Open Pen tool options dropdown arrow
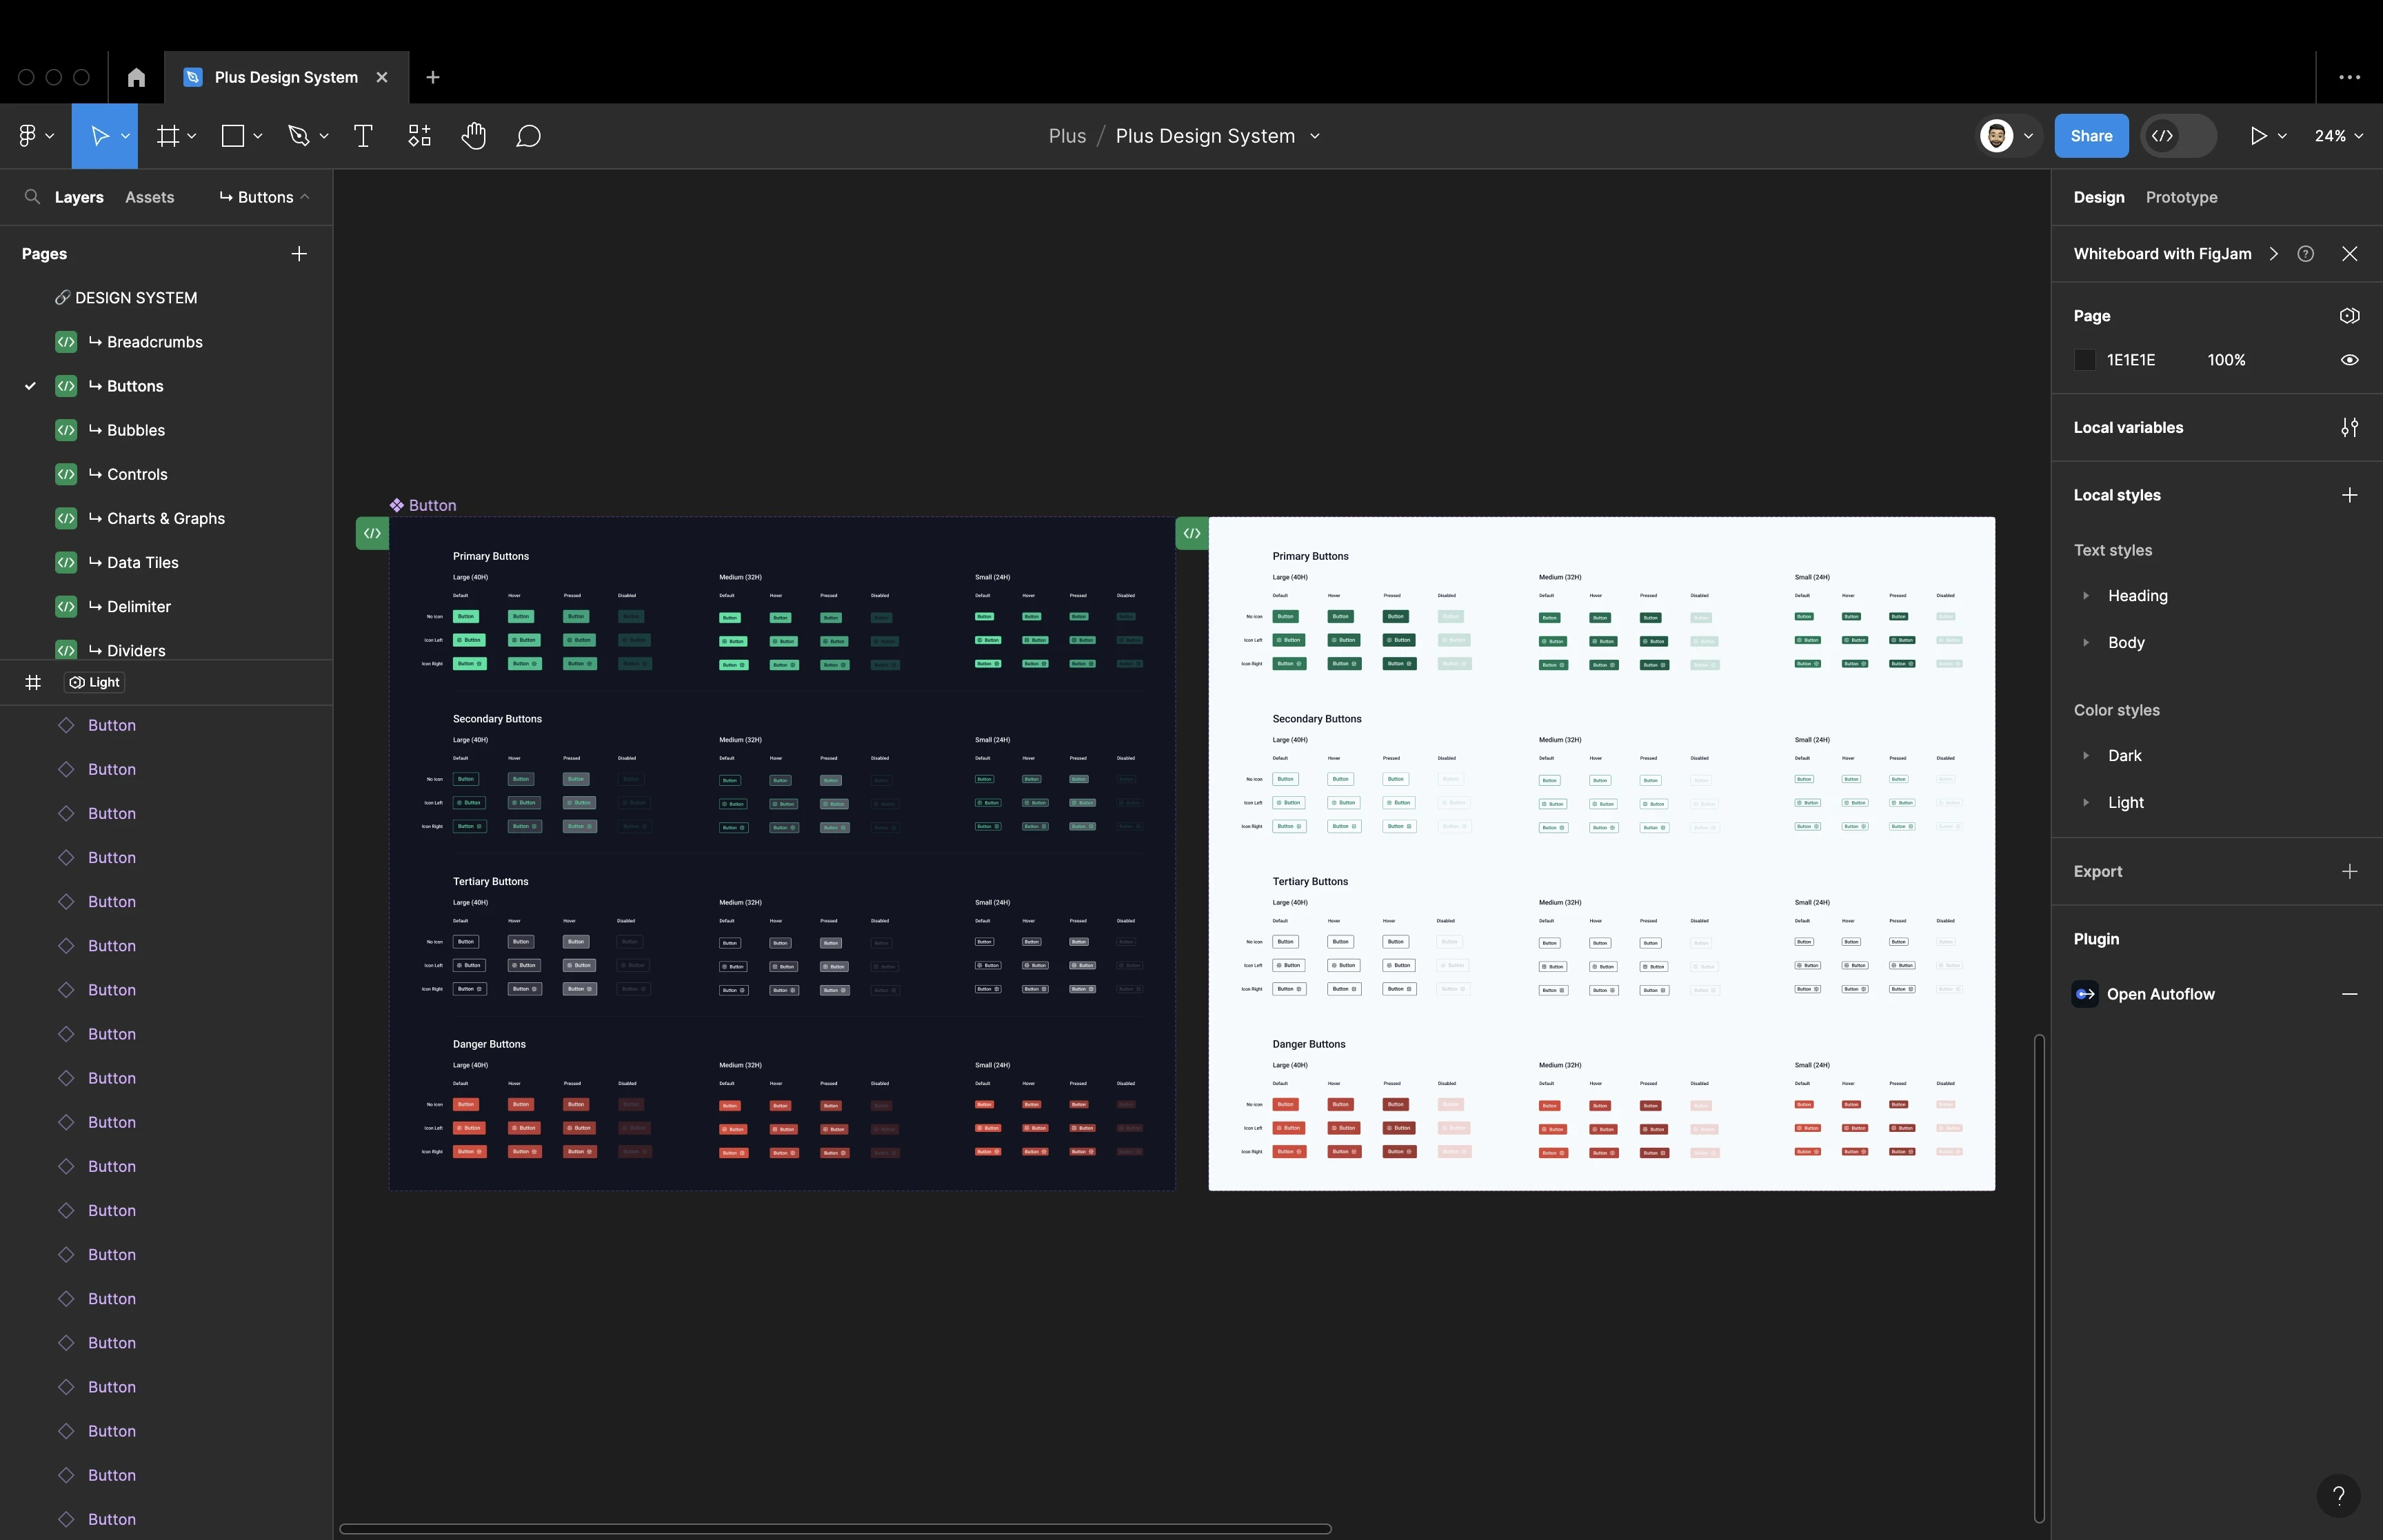Screen dimensions: 2383x1540 [x=323, y=136]
